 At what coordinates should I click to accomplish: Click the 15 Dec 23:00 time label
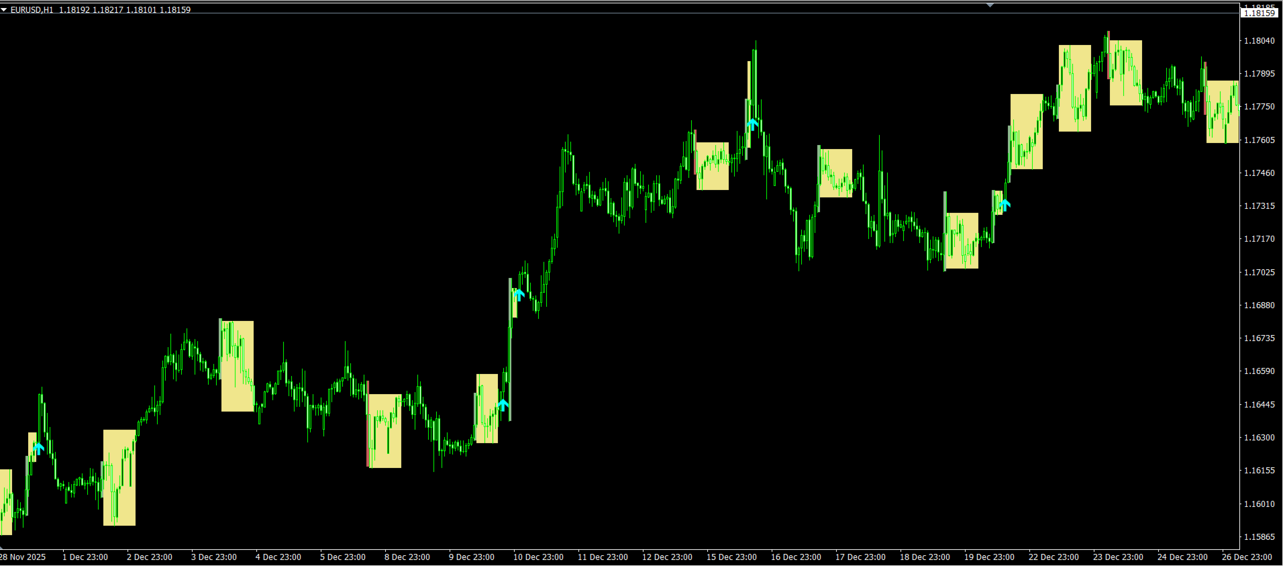tap(731, 557)
